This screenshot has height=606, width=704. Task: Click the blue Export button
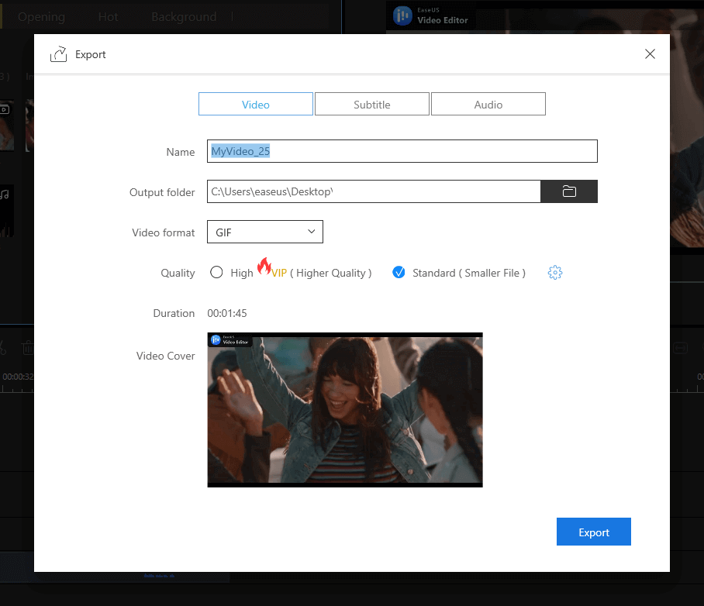594,532
